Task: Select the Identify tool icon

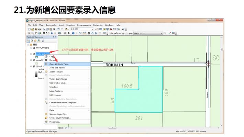Action: tap(73, 33)
